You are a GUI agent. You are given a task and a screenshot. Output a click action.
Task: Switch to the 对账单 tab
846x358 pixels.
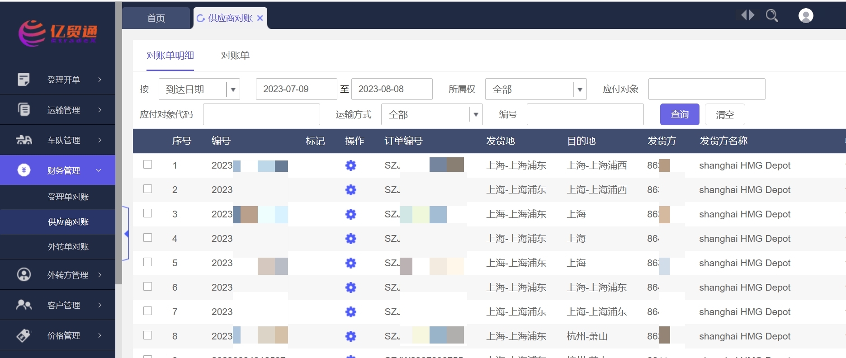pyautogui.click(x=235, y=56)
